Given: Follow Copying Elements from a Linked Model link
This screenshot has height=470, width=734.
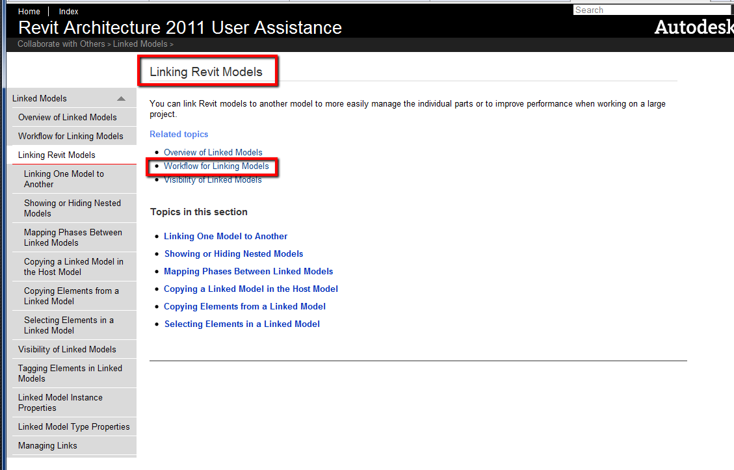Looking at the screenshot, I should click(245, 306).
